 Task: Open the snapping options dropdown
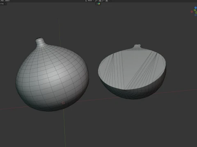[x=103, y=1]
